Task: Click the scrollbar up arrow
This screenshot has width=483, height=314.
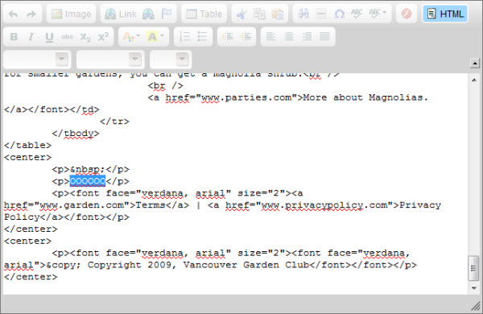Action: click(474, 81)
